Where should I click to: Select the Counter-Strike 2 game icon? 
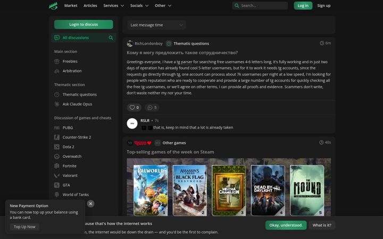[57, 138]
